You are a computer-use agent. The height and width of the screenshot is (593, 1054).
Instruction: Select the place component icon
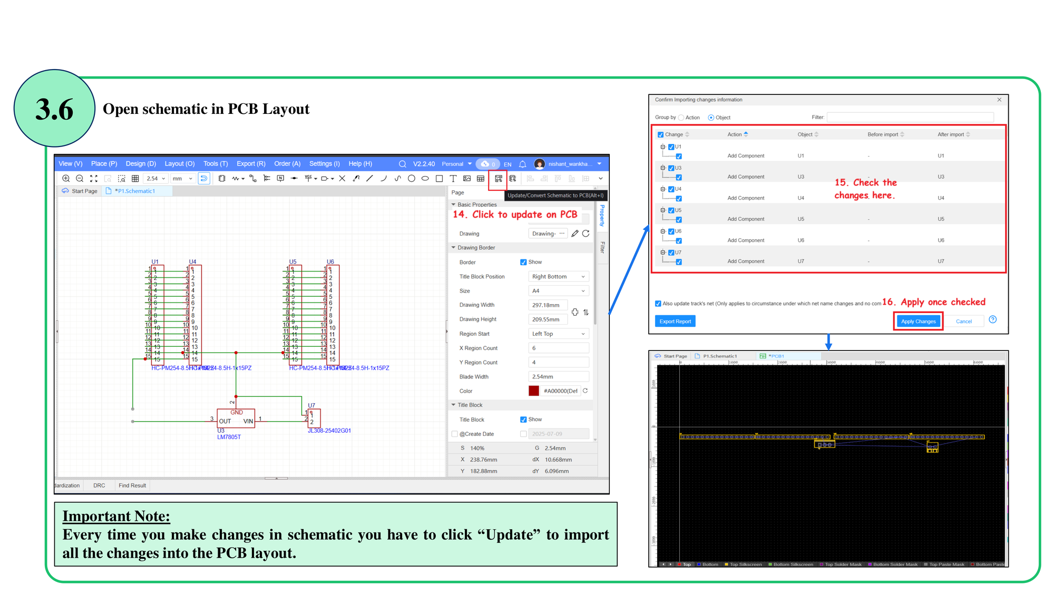coord(222,179)
